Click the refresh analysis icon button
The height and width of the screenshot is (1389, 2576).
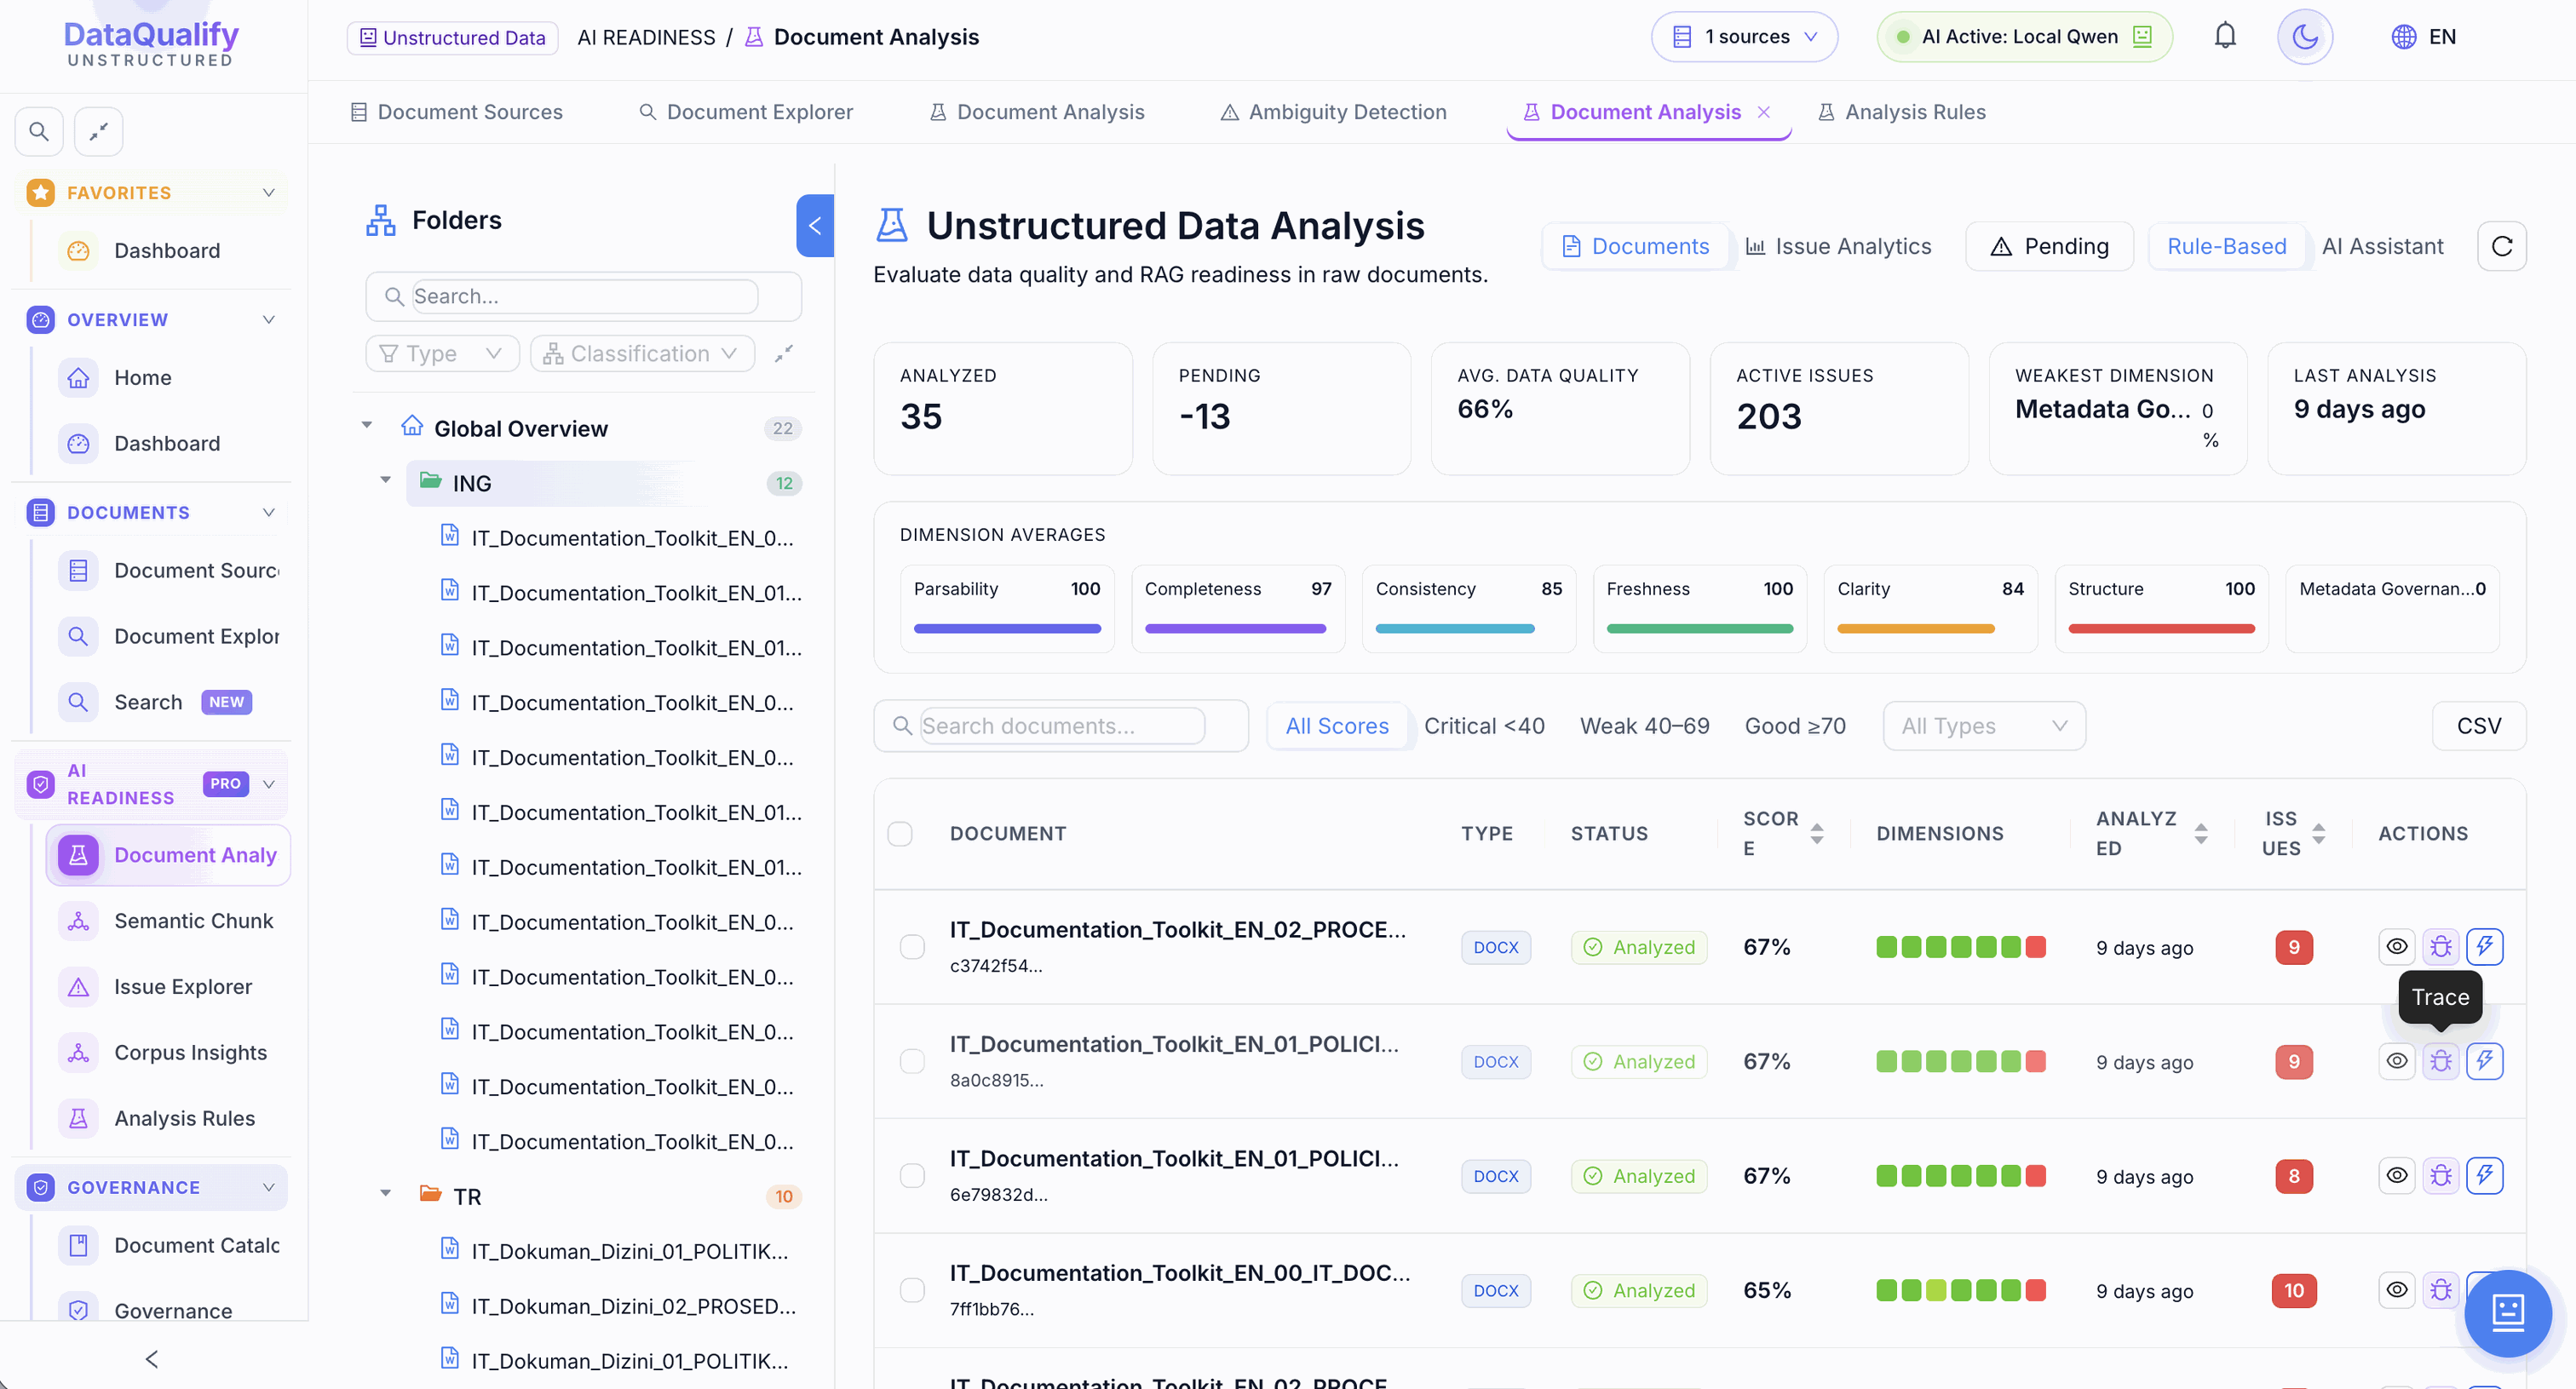point(2501,246)
